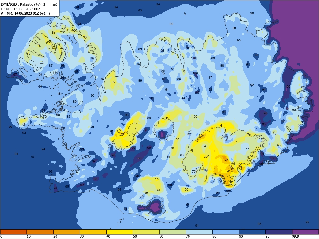Click the golden 30–40 legend swatch
The image size is (319, 239).
(x=93, y=232)
